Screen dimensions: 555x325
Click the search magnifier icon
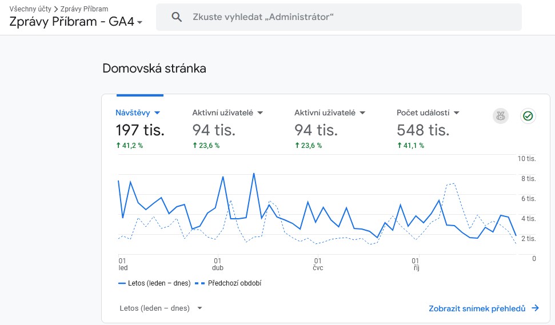click(177, 17)
